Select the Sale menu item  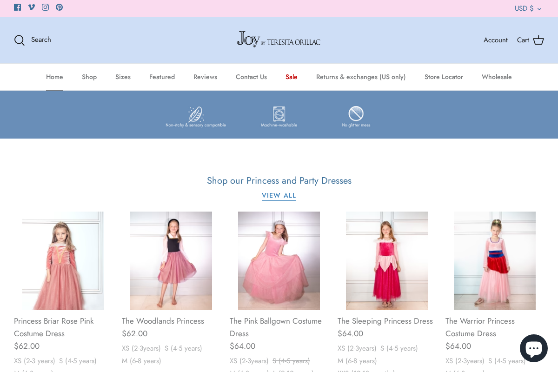pyautogui.click(x=291, y=77)
